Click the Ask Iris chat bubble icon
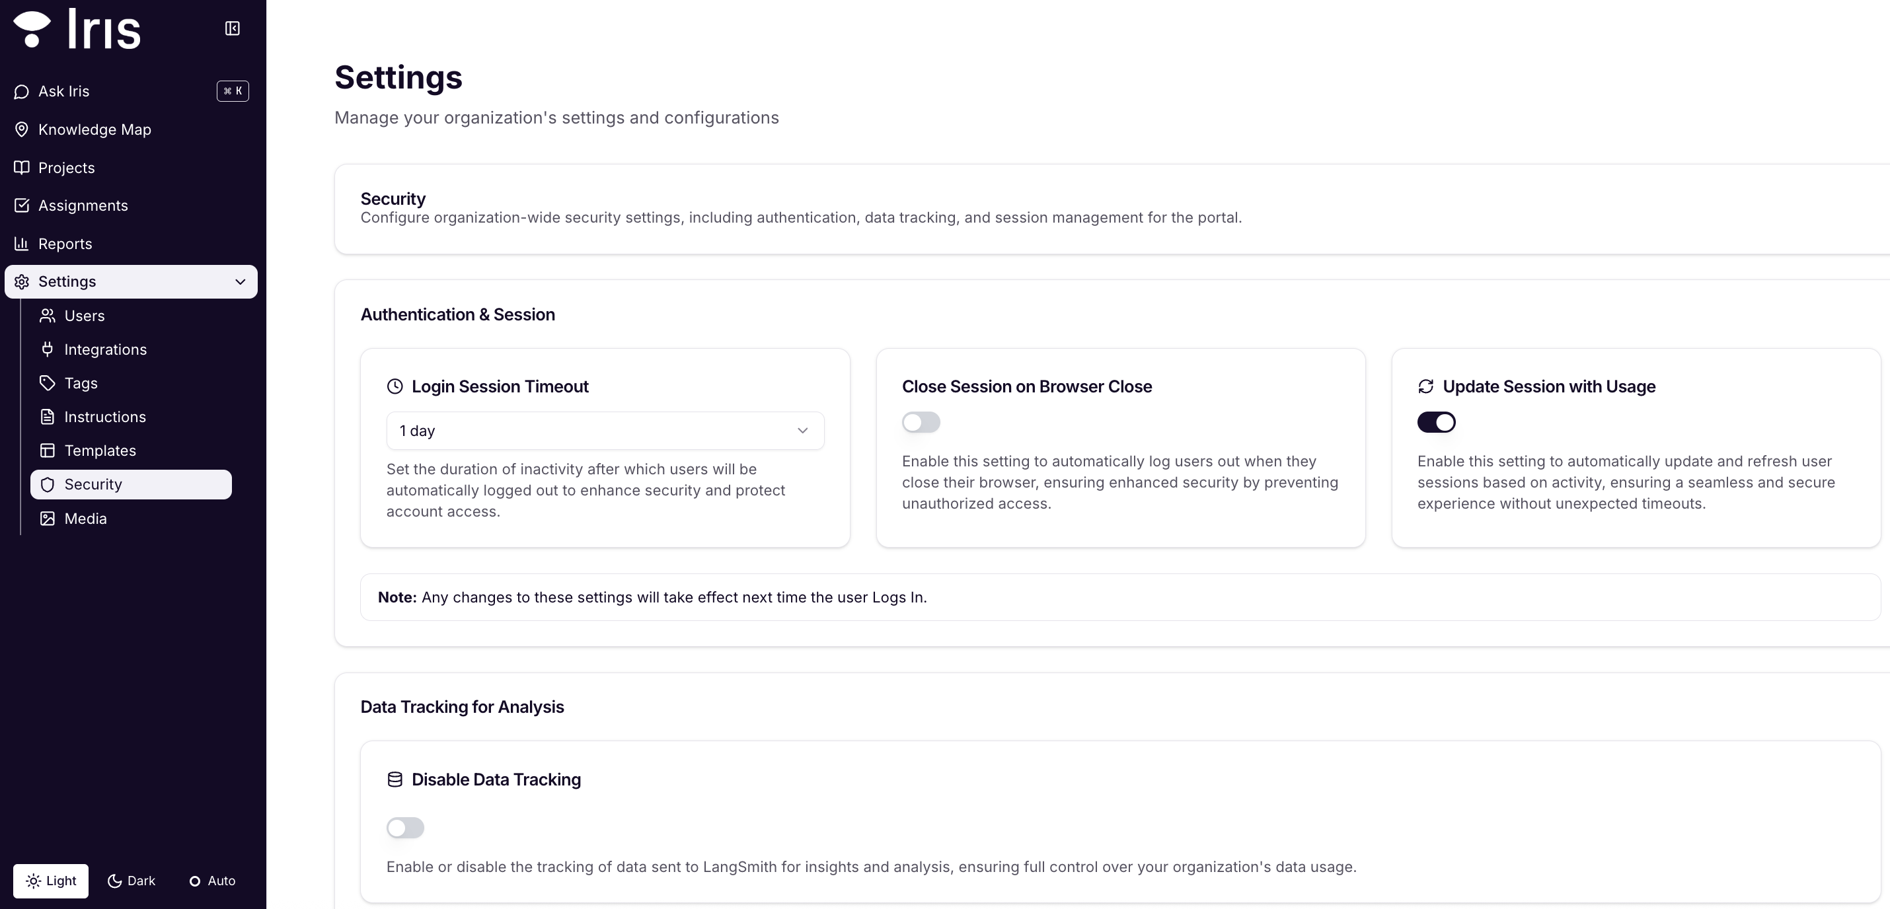Screen dimensions: 1890x909 [21, 92]
